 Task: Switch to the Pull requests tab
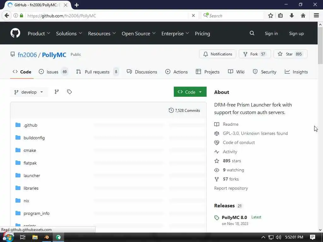(x=97, y=72)
